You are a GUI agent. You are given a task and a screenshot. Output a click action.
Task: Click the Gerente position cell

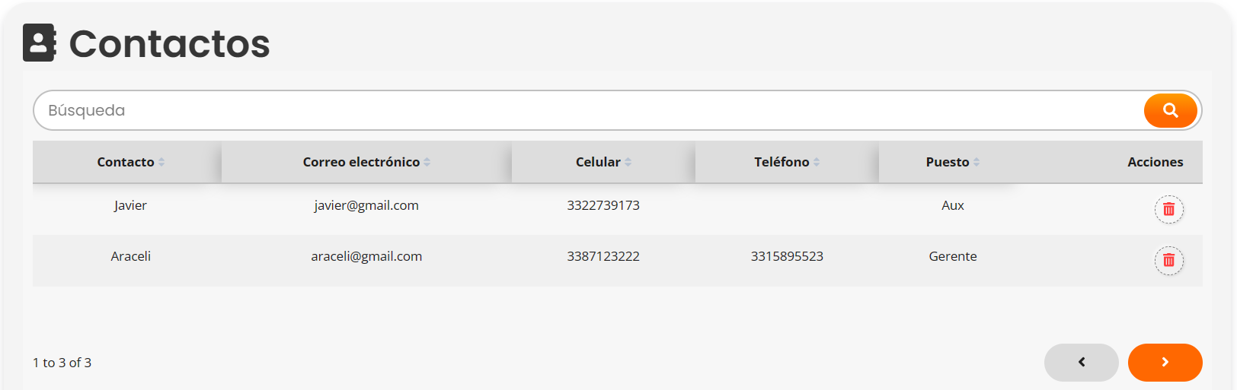(953, 256)
